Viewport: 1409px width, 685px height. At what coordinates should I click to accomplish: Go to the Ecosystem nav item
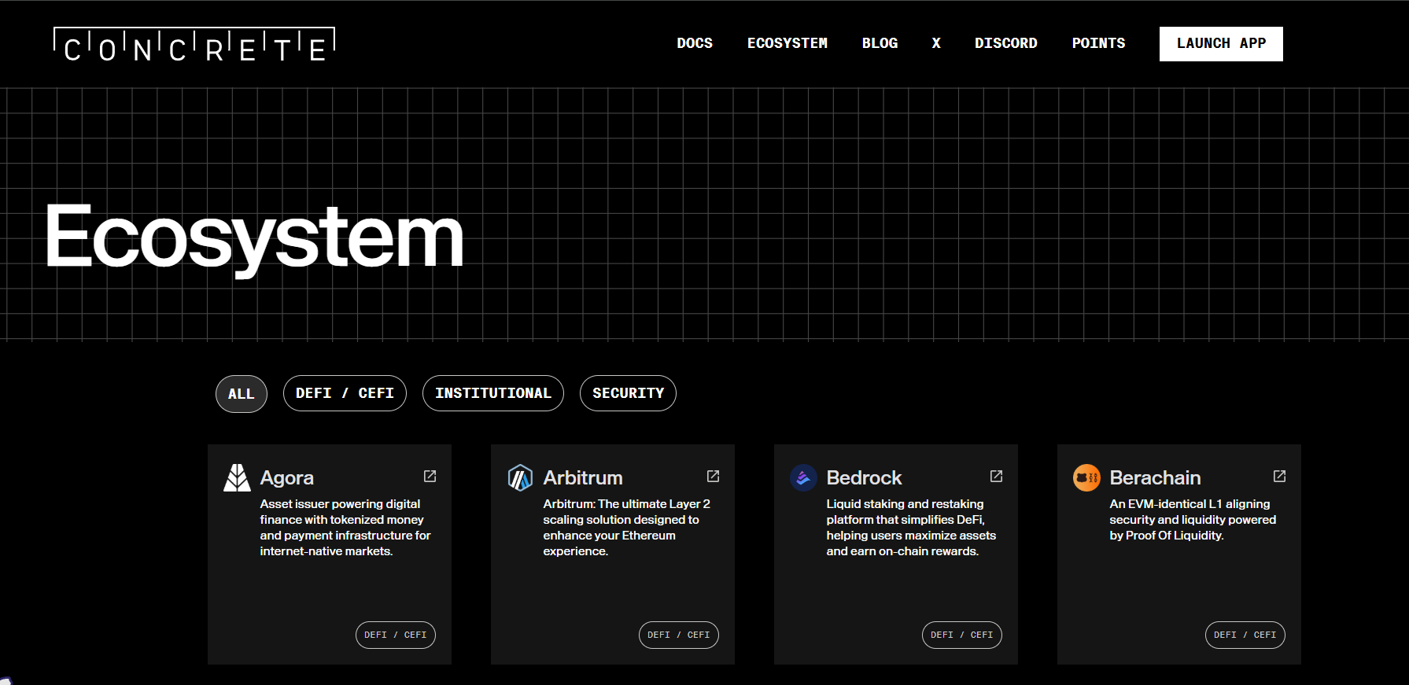pyautogui.click(x=787, y=43)
